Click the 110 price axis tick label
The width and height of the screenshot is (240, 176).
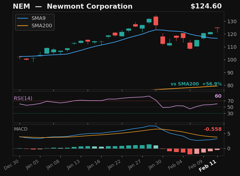[232, 47]
